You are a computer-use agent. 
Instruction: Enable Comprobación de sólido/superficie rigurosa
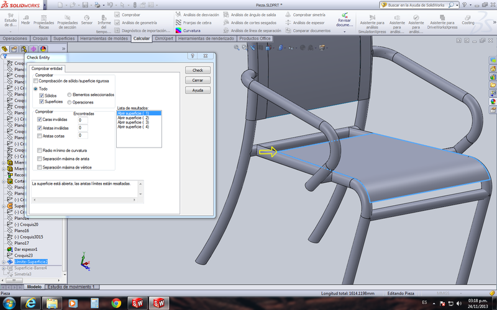[x=36, y=81]
